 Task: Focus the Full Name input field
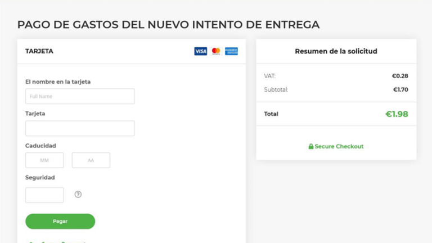[x=80, y=96]
